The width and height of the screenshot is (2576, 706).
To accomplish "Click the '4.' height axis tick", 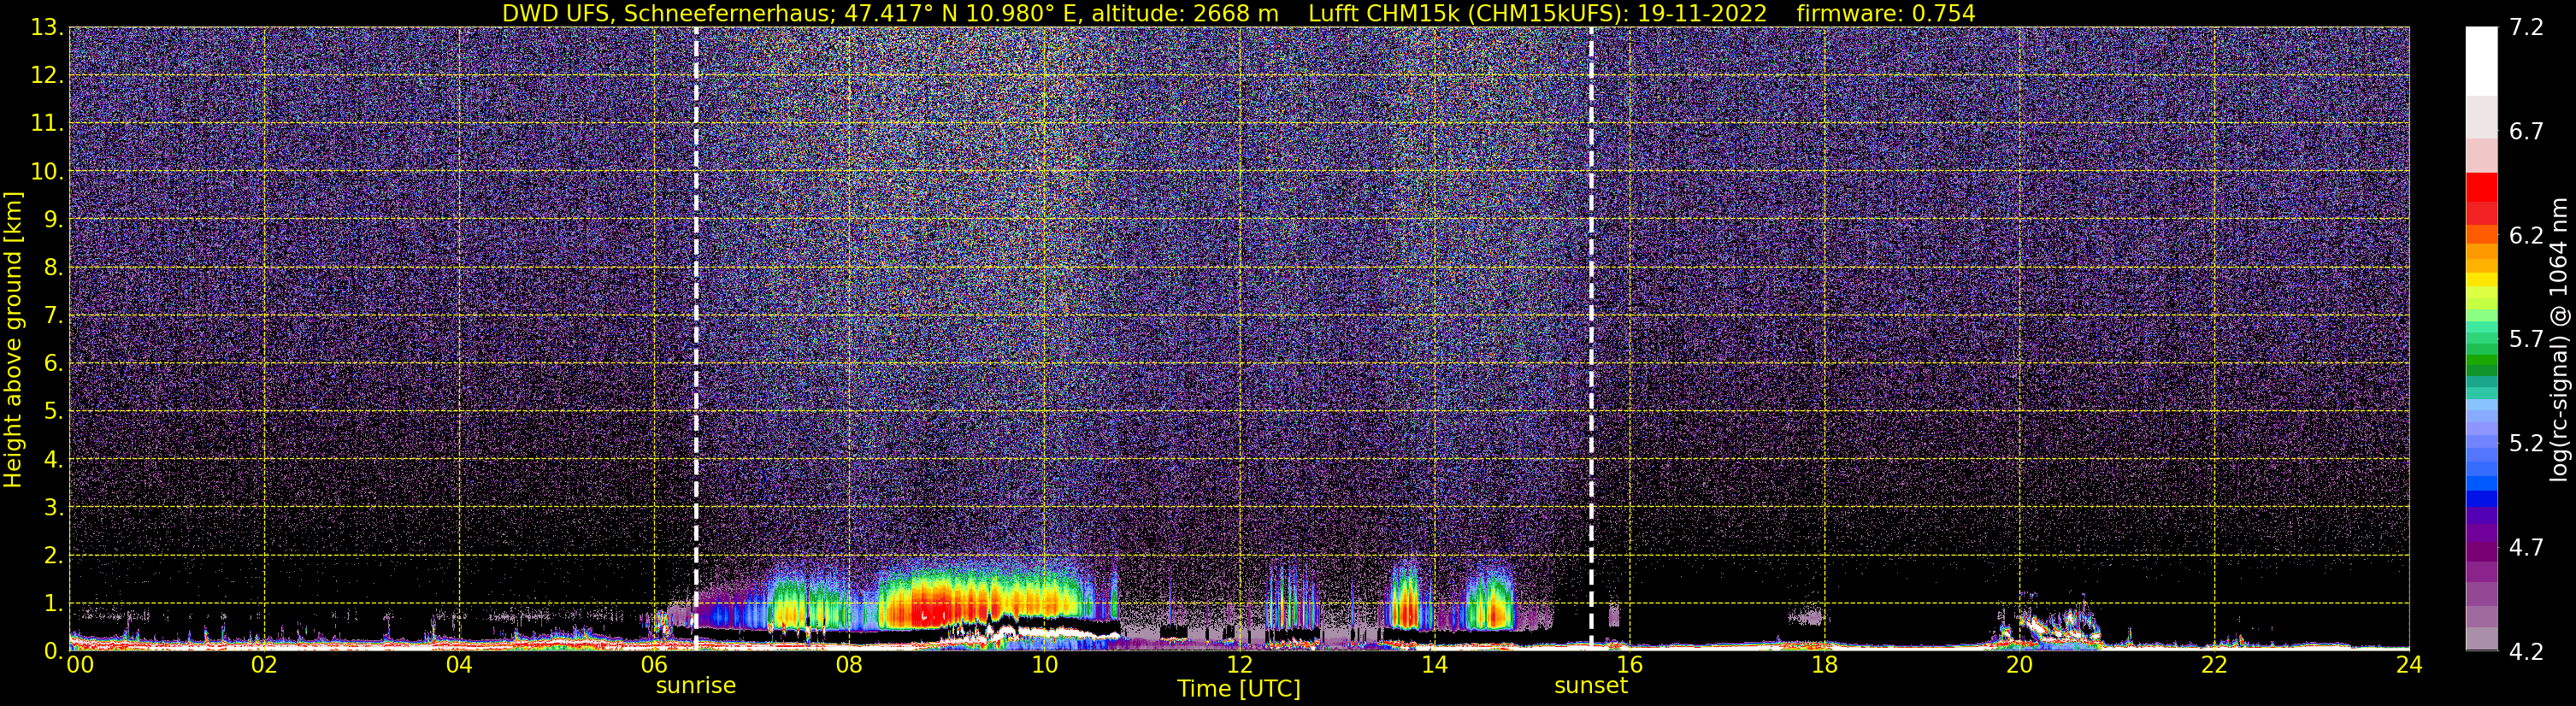I will coord(52,459).
